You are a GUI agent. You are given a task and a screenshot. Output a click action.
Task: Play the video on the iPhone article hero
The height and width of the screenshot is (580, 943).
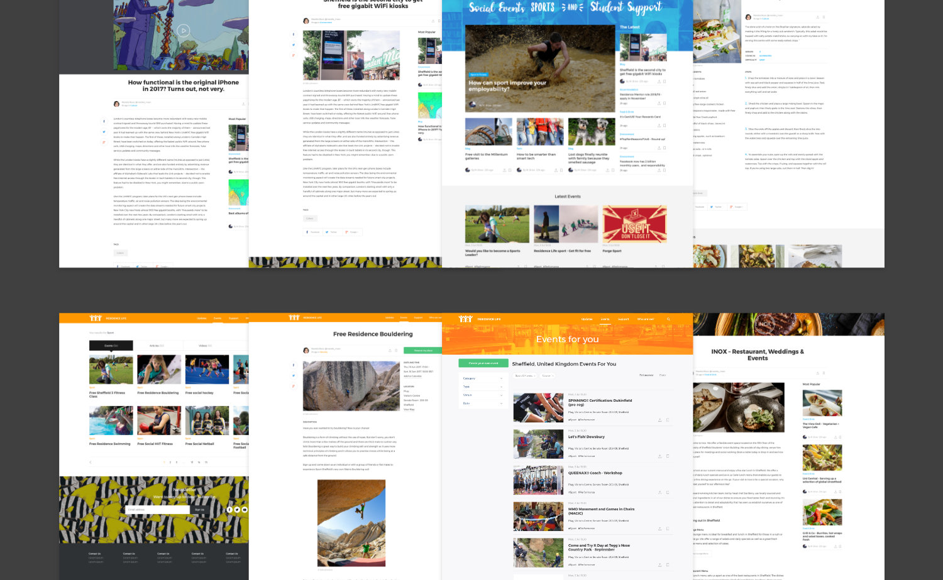[x=183, y=30]
